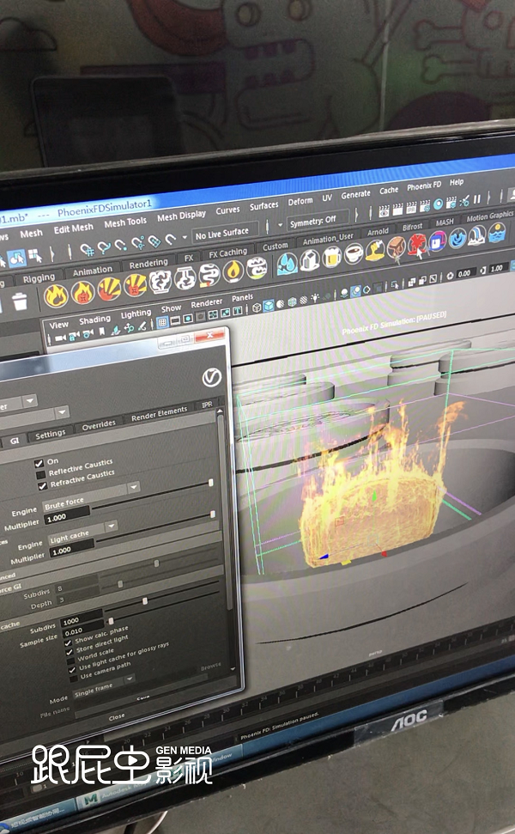
Task: Open the top dropdown arrow in Render Settings
Action: (x=29, y=400)
